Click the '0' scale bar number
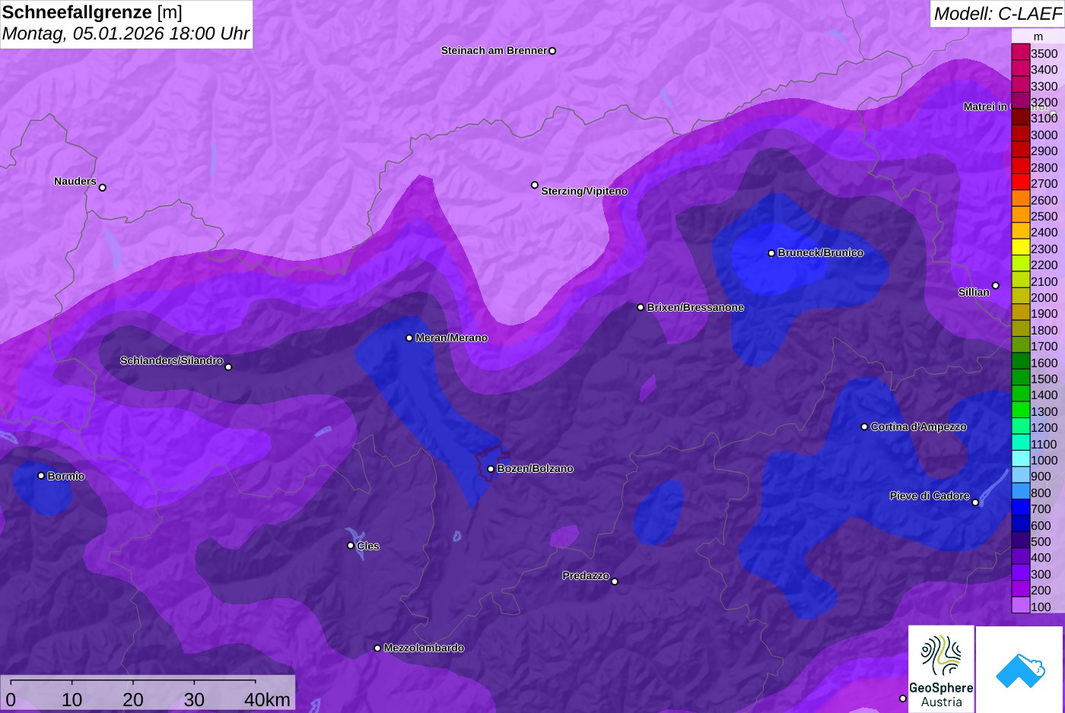This screenshot has width=1065, height=713. pyautogui.click(x=11, y=699)
